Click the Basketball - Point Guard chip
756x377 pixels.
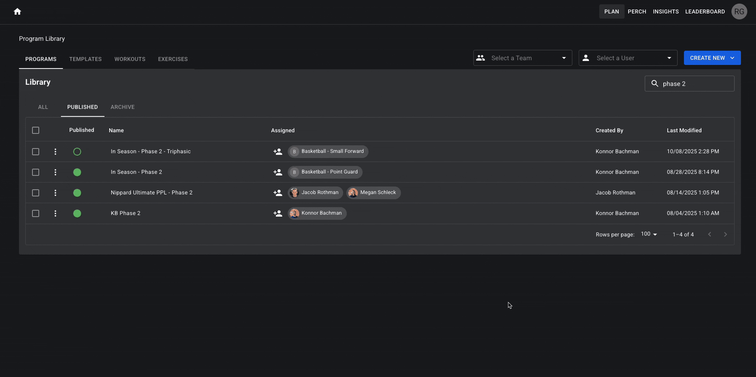click(325, 172)
